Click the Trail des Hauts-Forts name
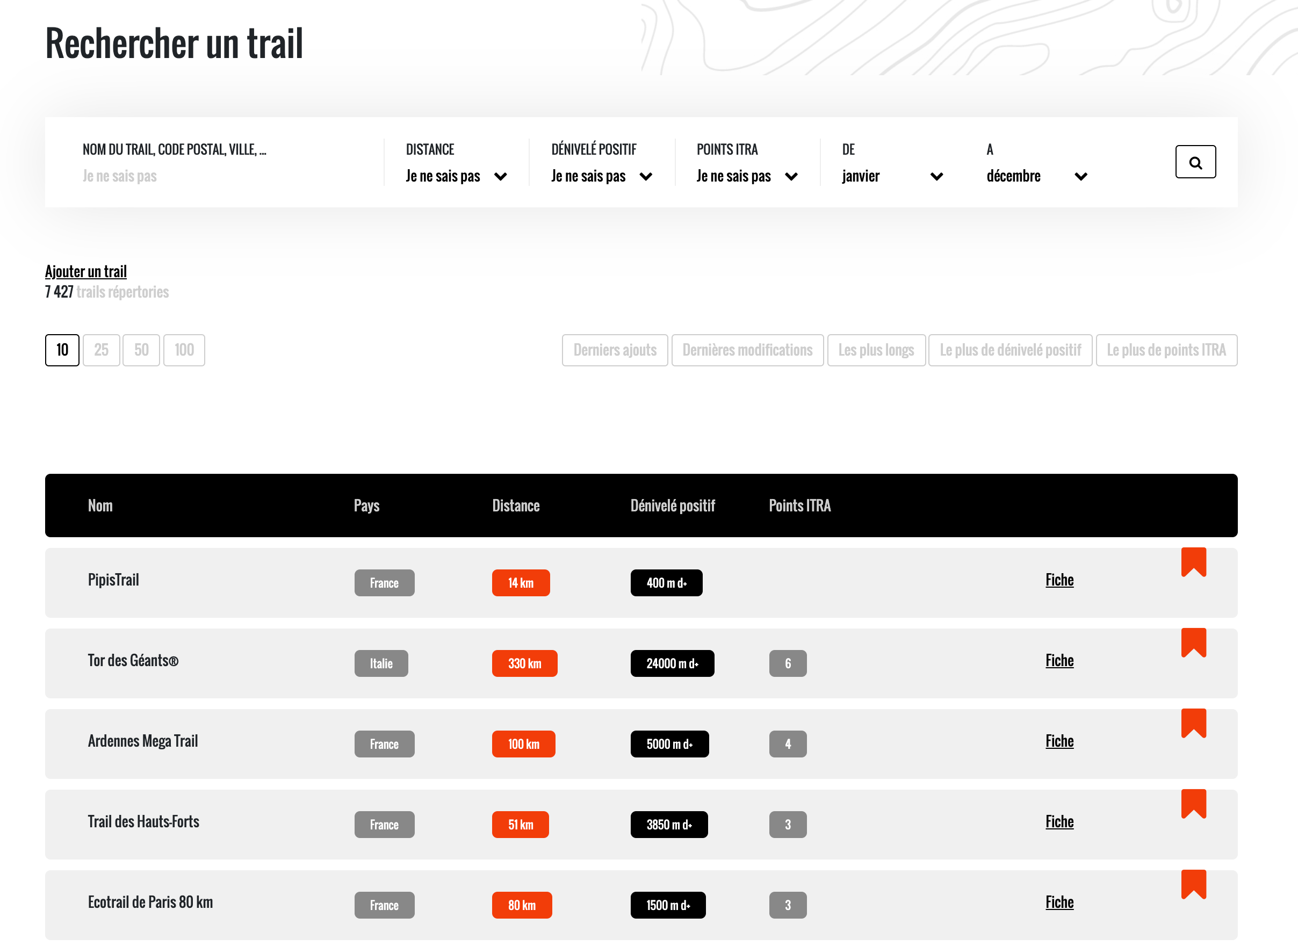1298x946 pixels. click(143, 822)
